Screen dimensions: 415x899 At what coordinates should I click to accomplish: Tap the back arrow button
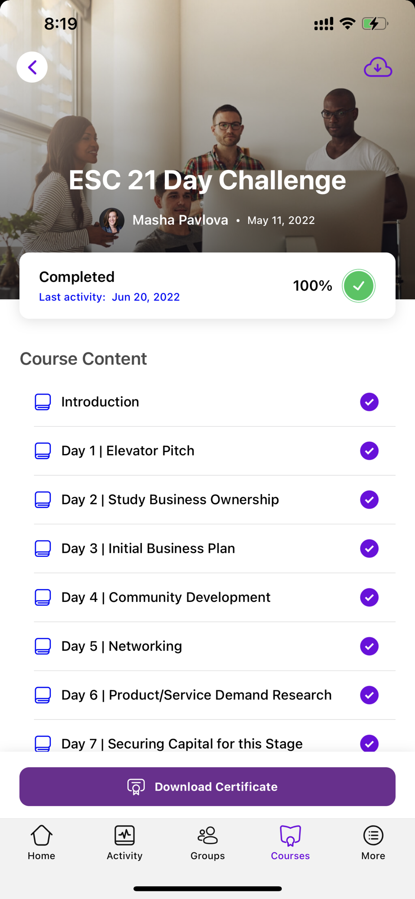(32, 67)
